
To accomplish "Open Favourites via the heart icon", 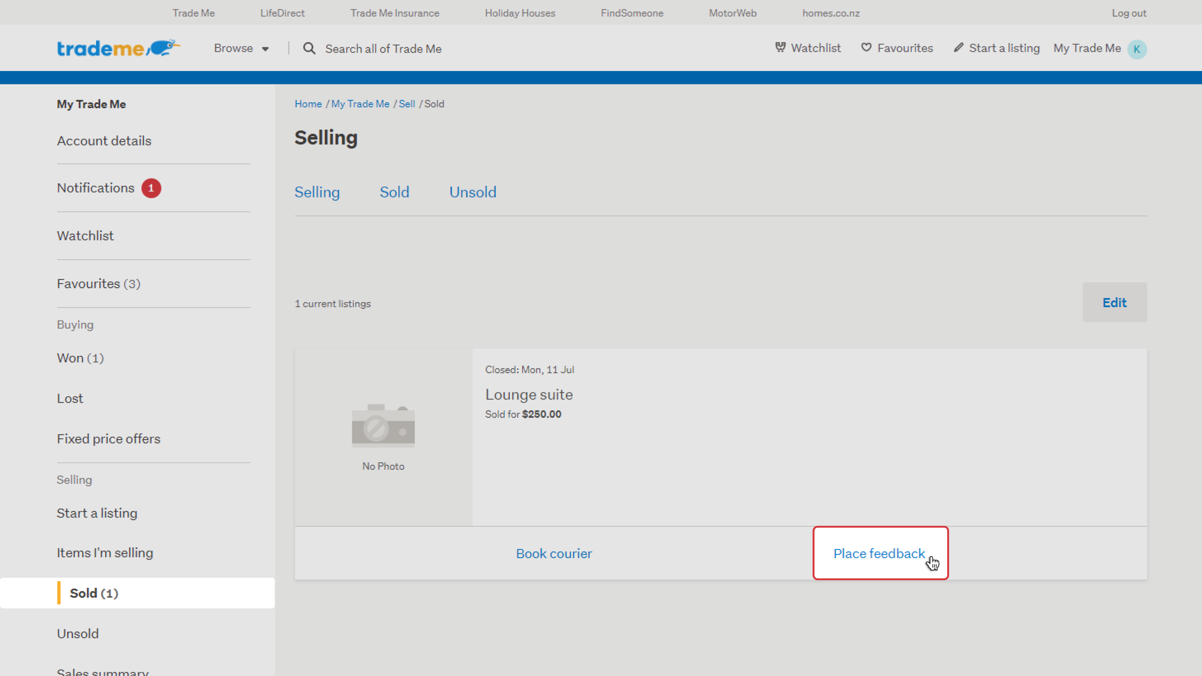I will click(866, 48).
